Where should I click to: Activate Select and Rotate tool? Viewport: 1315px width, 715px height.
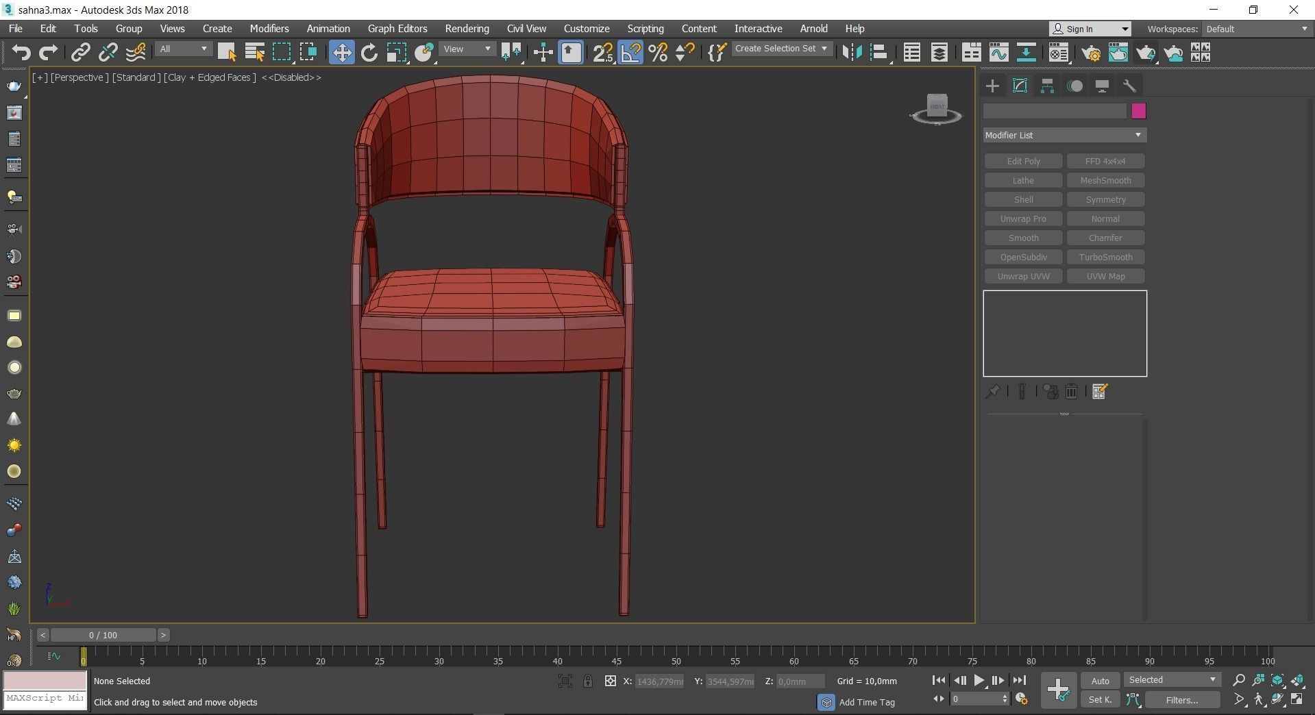coord(369,53)
